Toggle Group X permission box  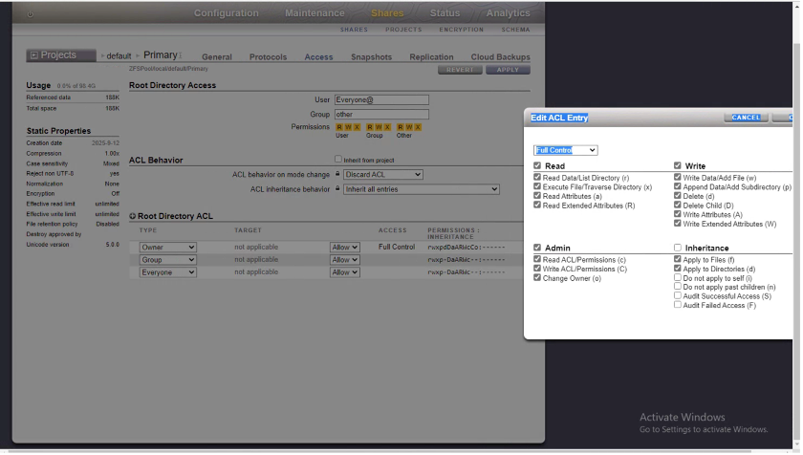(x=387, y=127)
